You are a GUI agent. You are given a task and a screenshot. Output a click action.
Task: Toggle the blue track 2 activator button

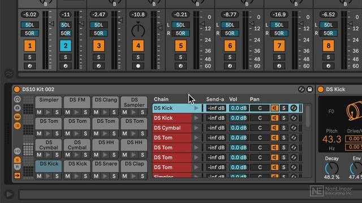pos(66,46)
